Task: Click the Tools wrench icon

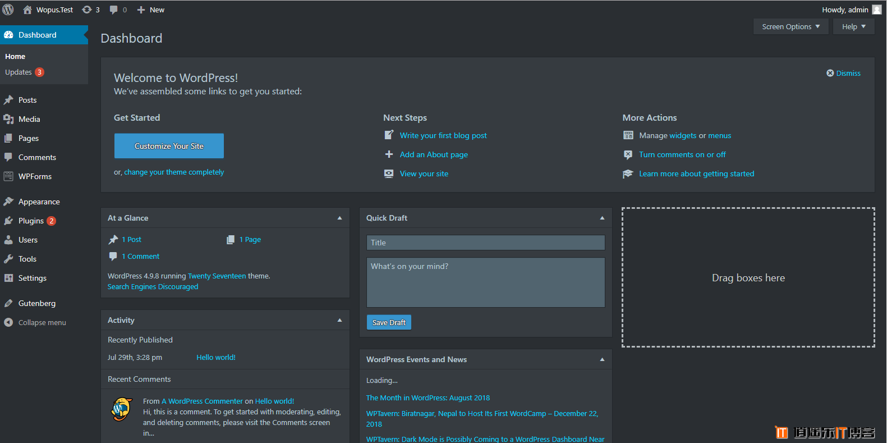Action: [8, 259]
